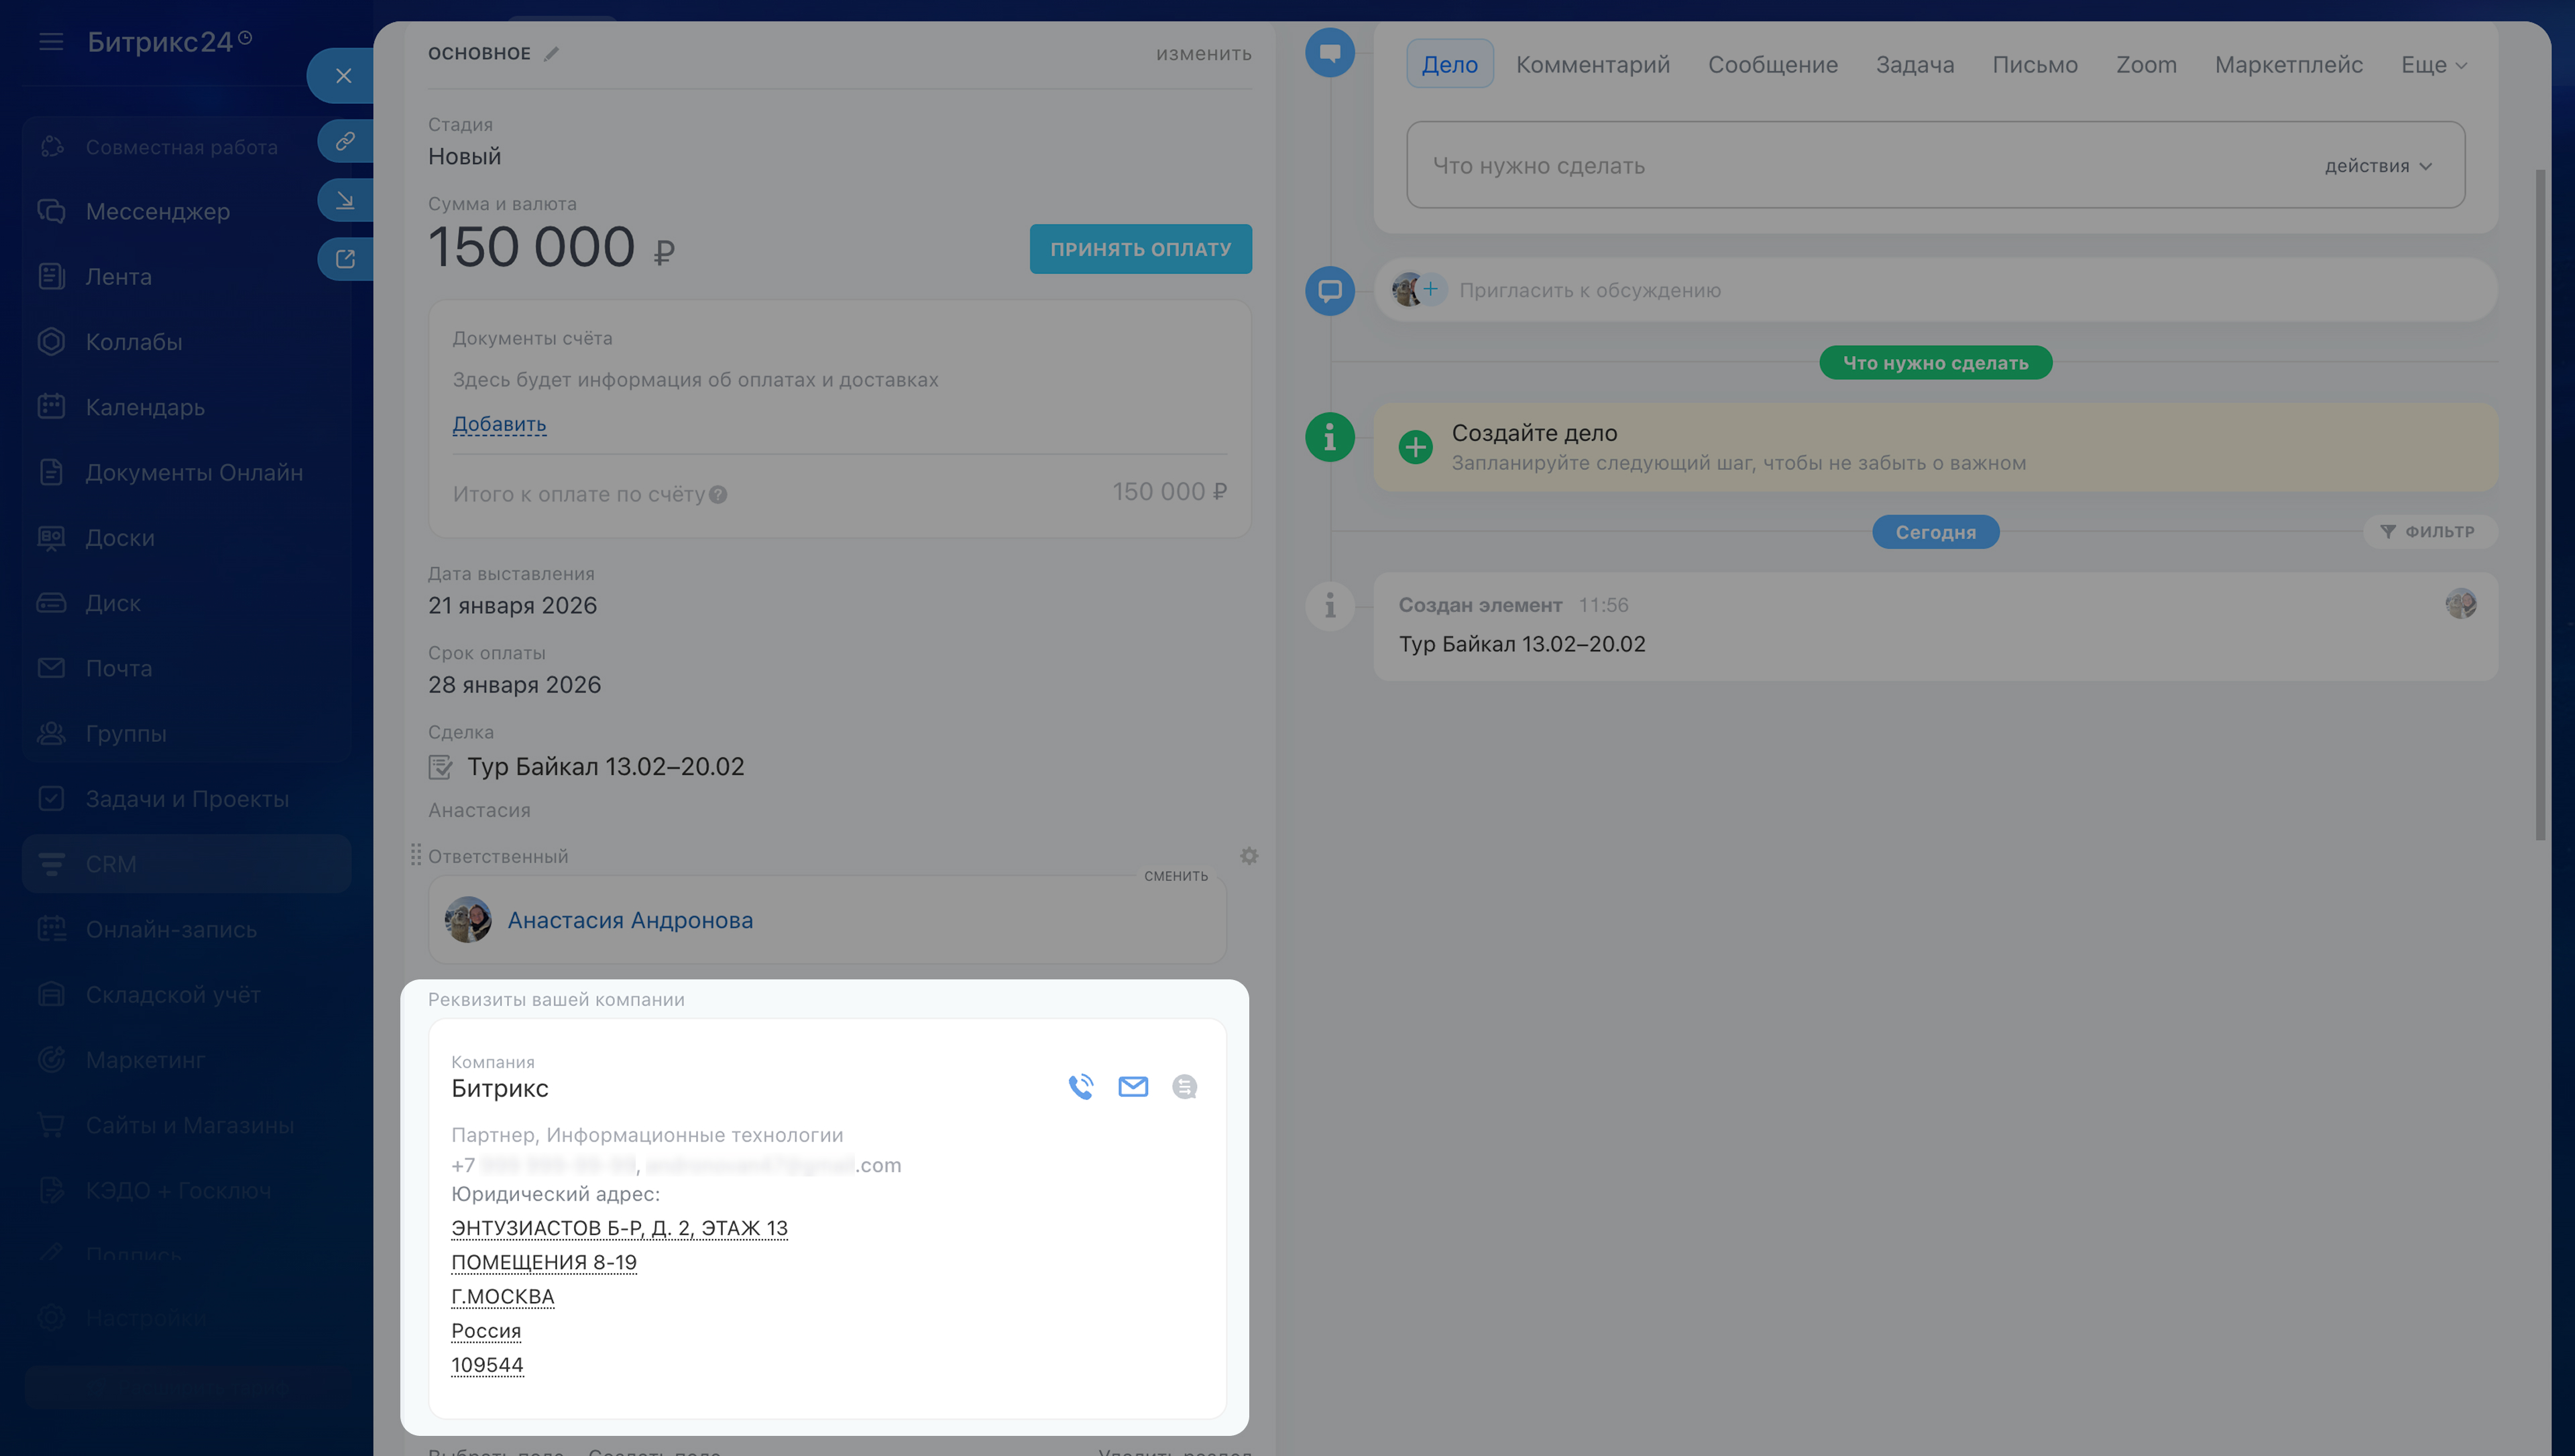Viewport: 2575px width, 1456px height.
Task: Click the copy link icon on slider edge
Action: pos(344,141)
